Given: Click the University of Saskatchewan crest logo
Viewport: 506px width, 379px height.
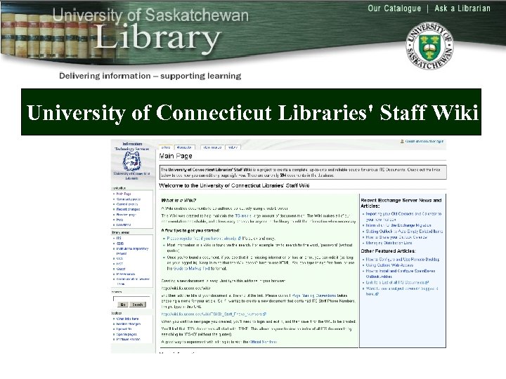Looking at the screenshot, I should click(429, 46).
